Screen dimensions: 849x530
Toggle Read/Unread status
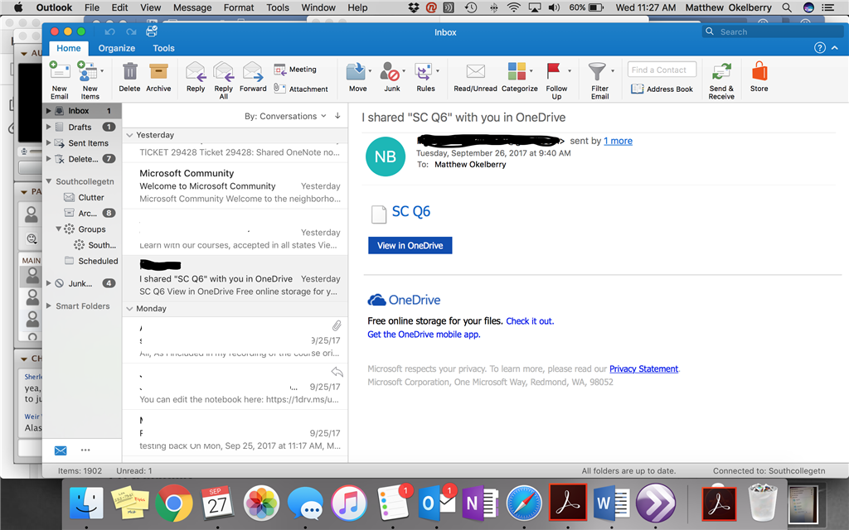pos(475,77)
